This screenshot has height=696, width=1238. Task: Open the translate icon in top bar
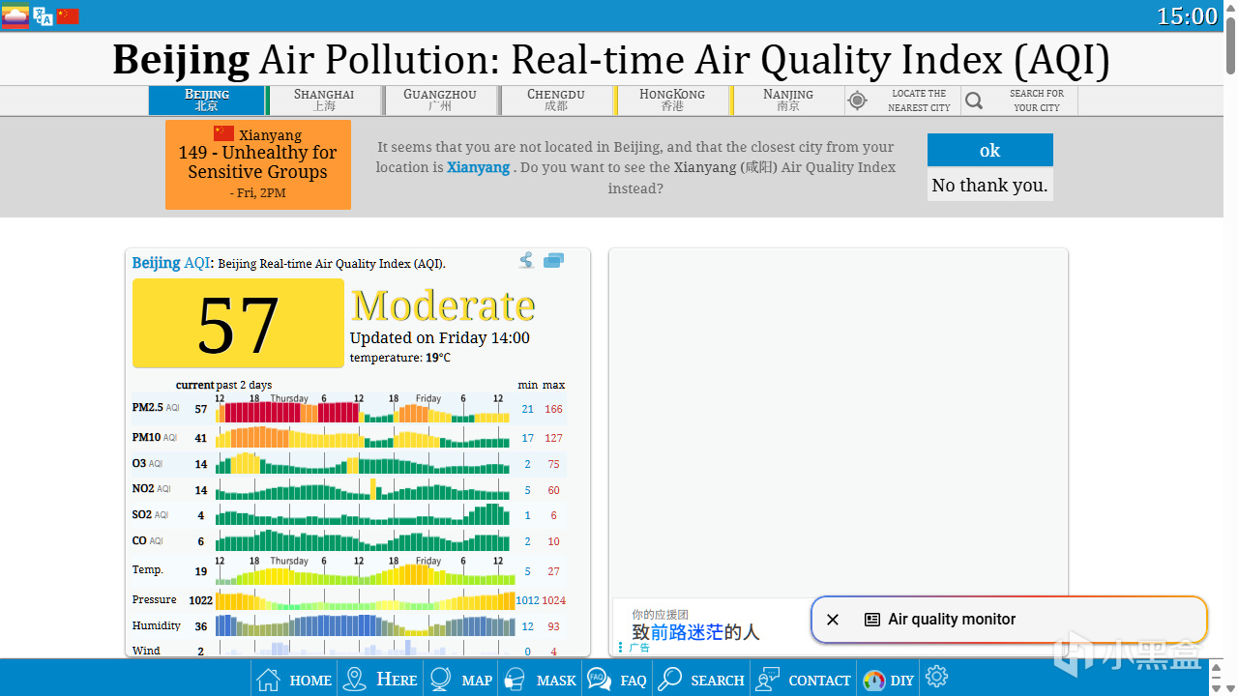(x=43, y=15)
